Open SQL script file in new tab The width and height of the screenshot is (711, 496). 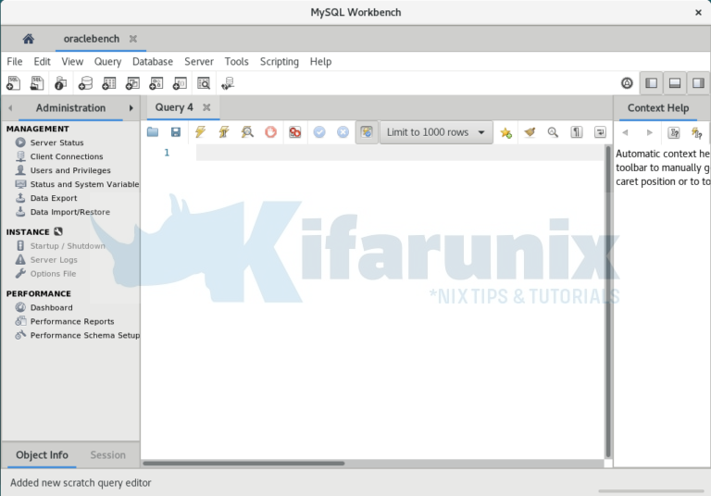click(37, 83)
